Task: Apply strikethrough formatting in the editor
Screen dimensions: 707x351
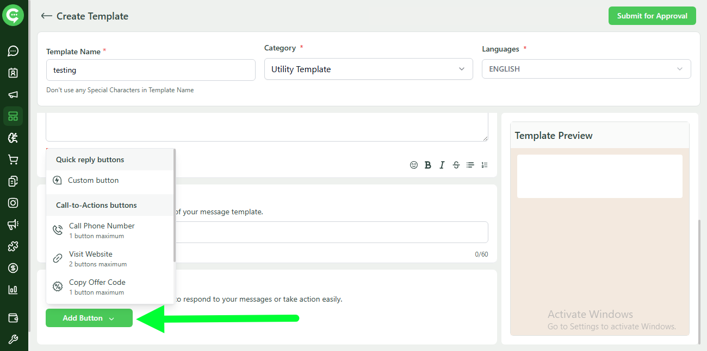Action: pos(456,164)
